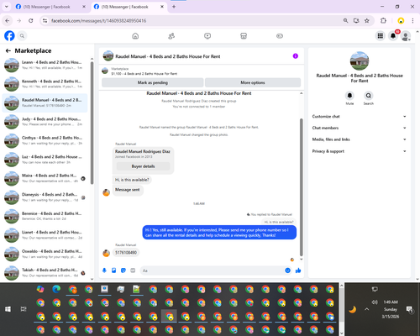The height and width of the screenshot is (336, 420).
Task: Open the Marketplace storefront icon in top navigation
Action: point(244,36)
